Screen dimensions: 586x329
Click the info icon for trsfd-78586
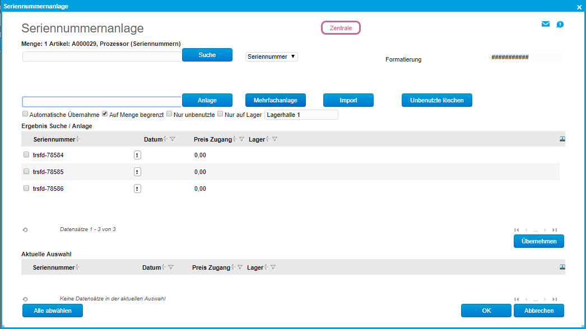137,189
